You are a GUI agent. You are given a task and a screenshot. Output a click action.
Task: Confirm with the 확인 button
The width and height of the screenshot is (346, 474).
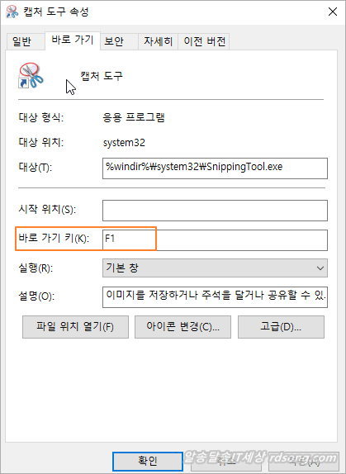148,462
